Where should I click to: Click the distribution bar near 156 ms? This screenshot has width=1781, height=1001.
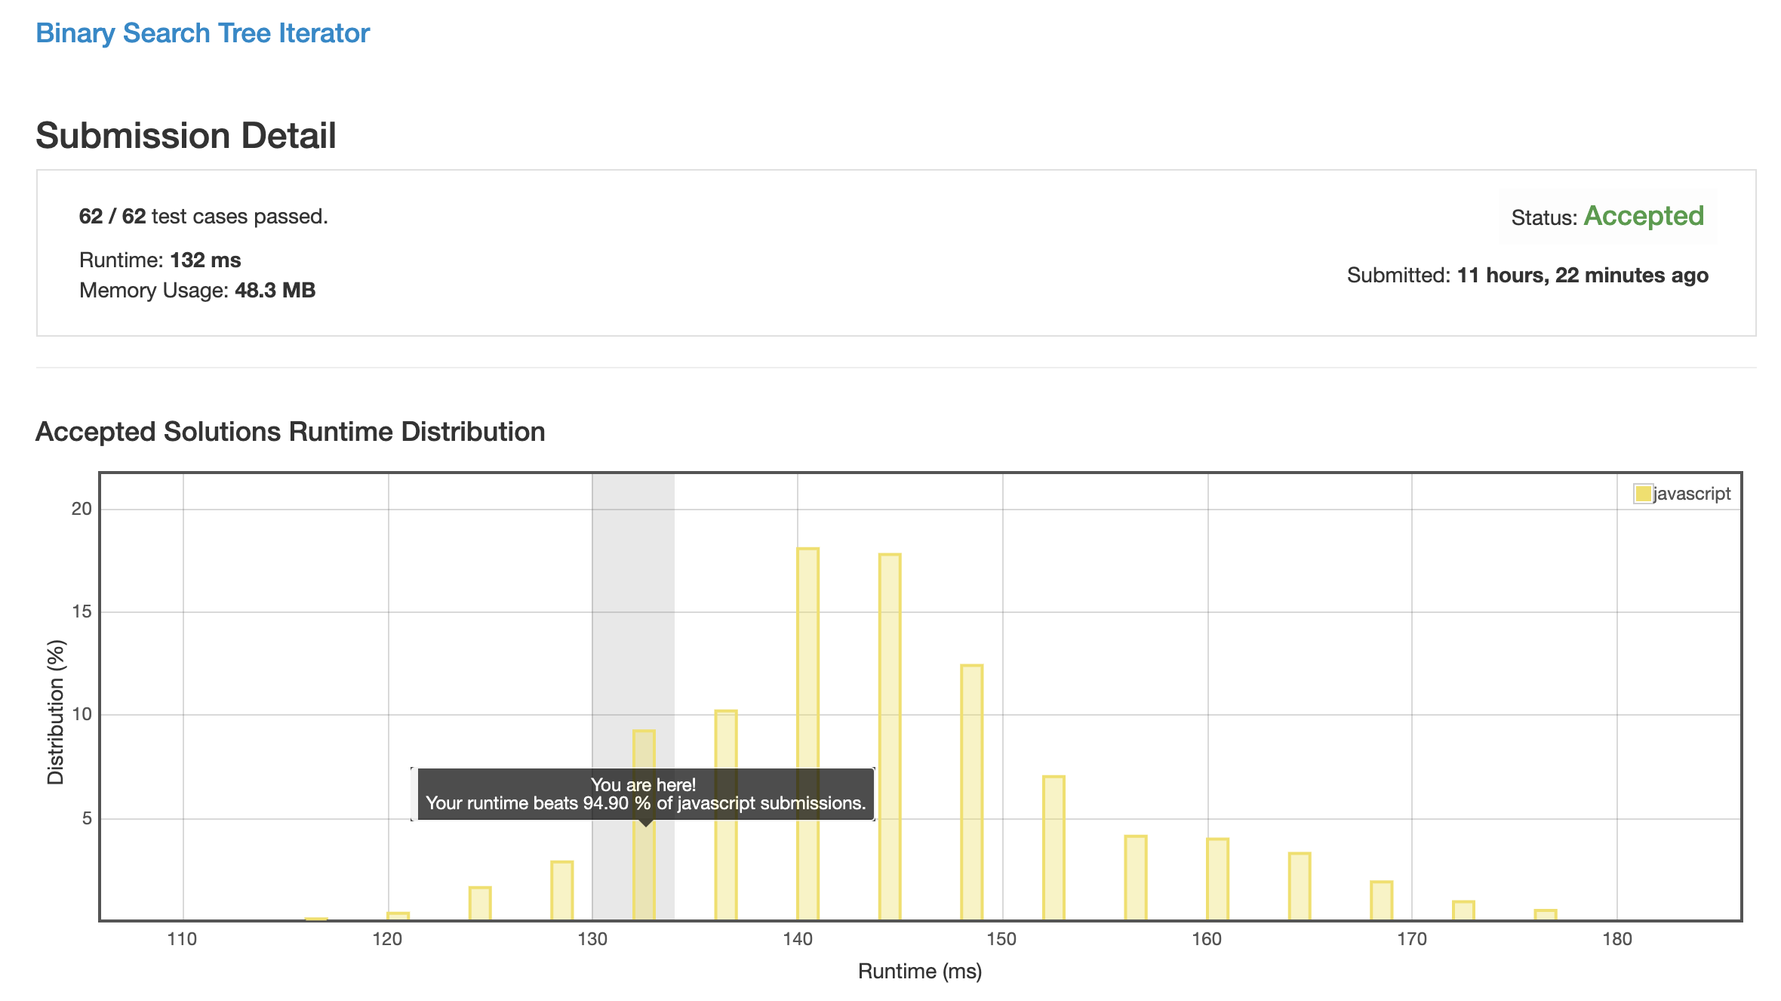pyautogui.click(x=1136, y=878)
